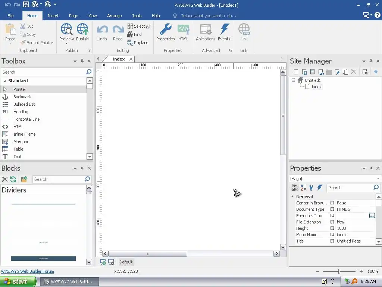This screenshot has width=382, height=287.
Task: Click Select All in Editing group
Action: coord(139,26)
